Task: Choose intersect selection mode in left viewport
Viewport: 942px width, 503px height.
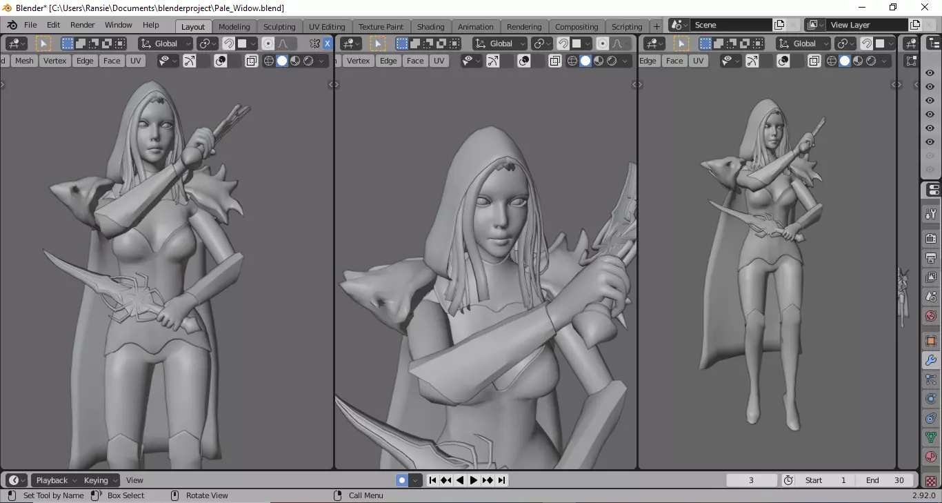Action: click(120, 43)
